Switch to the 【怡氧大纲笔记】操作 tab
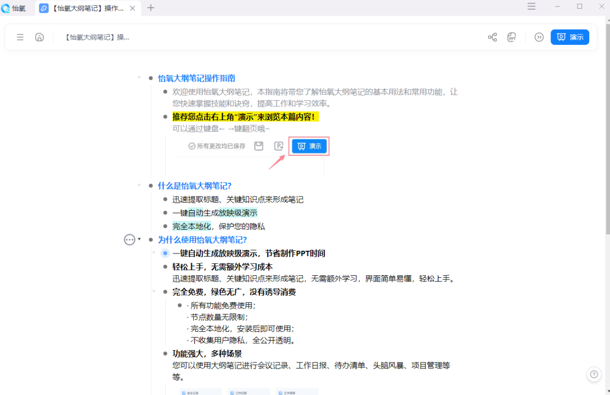The height and width of the screenshot is (395, 610). 84,8
